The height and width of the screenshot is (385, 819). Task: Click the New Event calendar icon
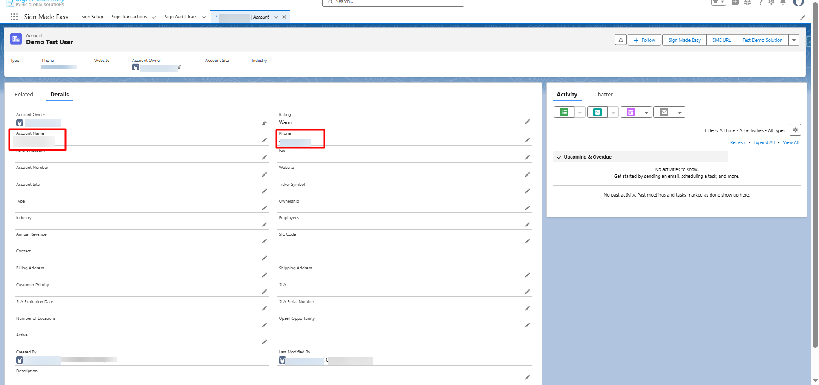630,112
